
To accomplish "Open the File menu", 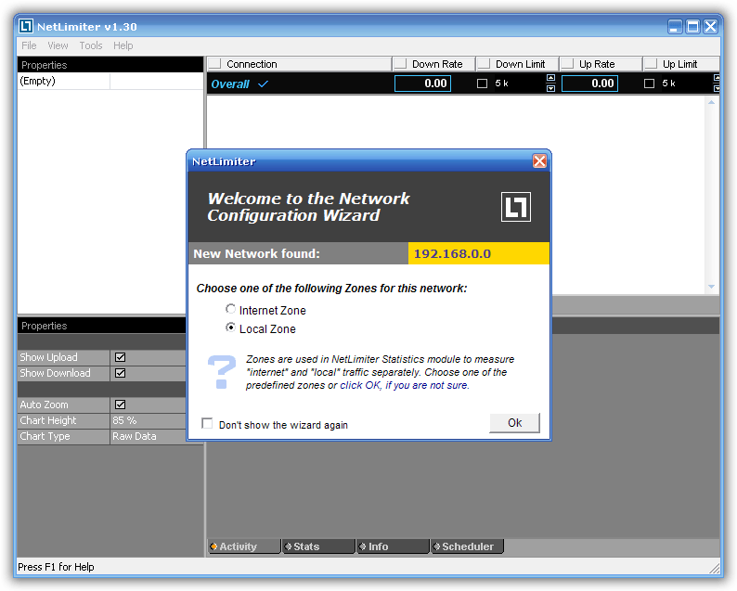I will coord(29,45).
